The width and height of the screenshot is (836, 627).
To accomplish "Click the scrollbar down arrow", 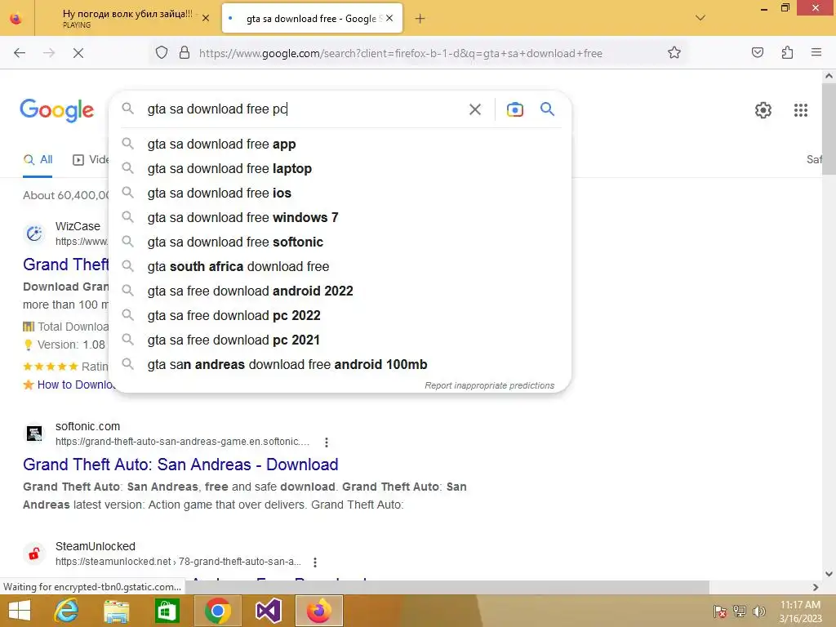I will 829,574.
